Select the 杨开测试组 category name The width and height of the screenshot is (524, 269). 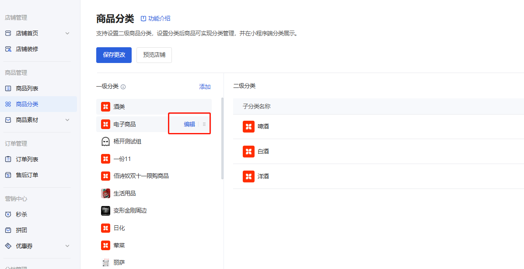(x=127, y=142)
